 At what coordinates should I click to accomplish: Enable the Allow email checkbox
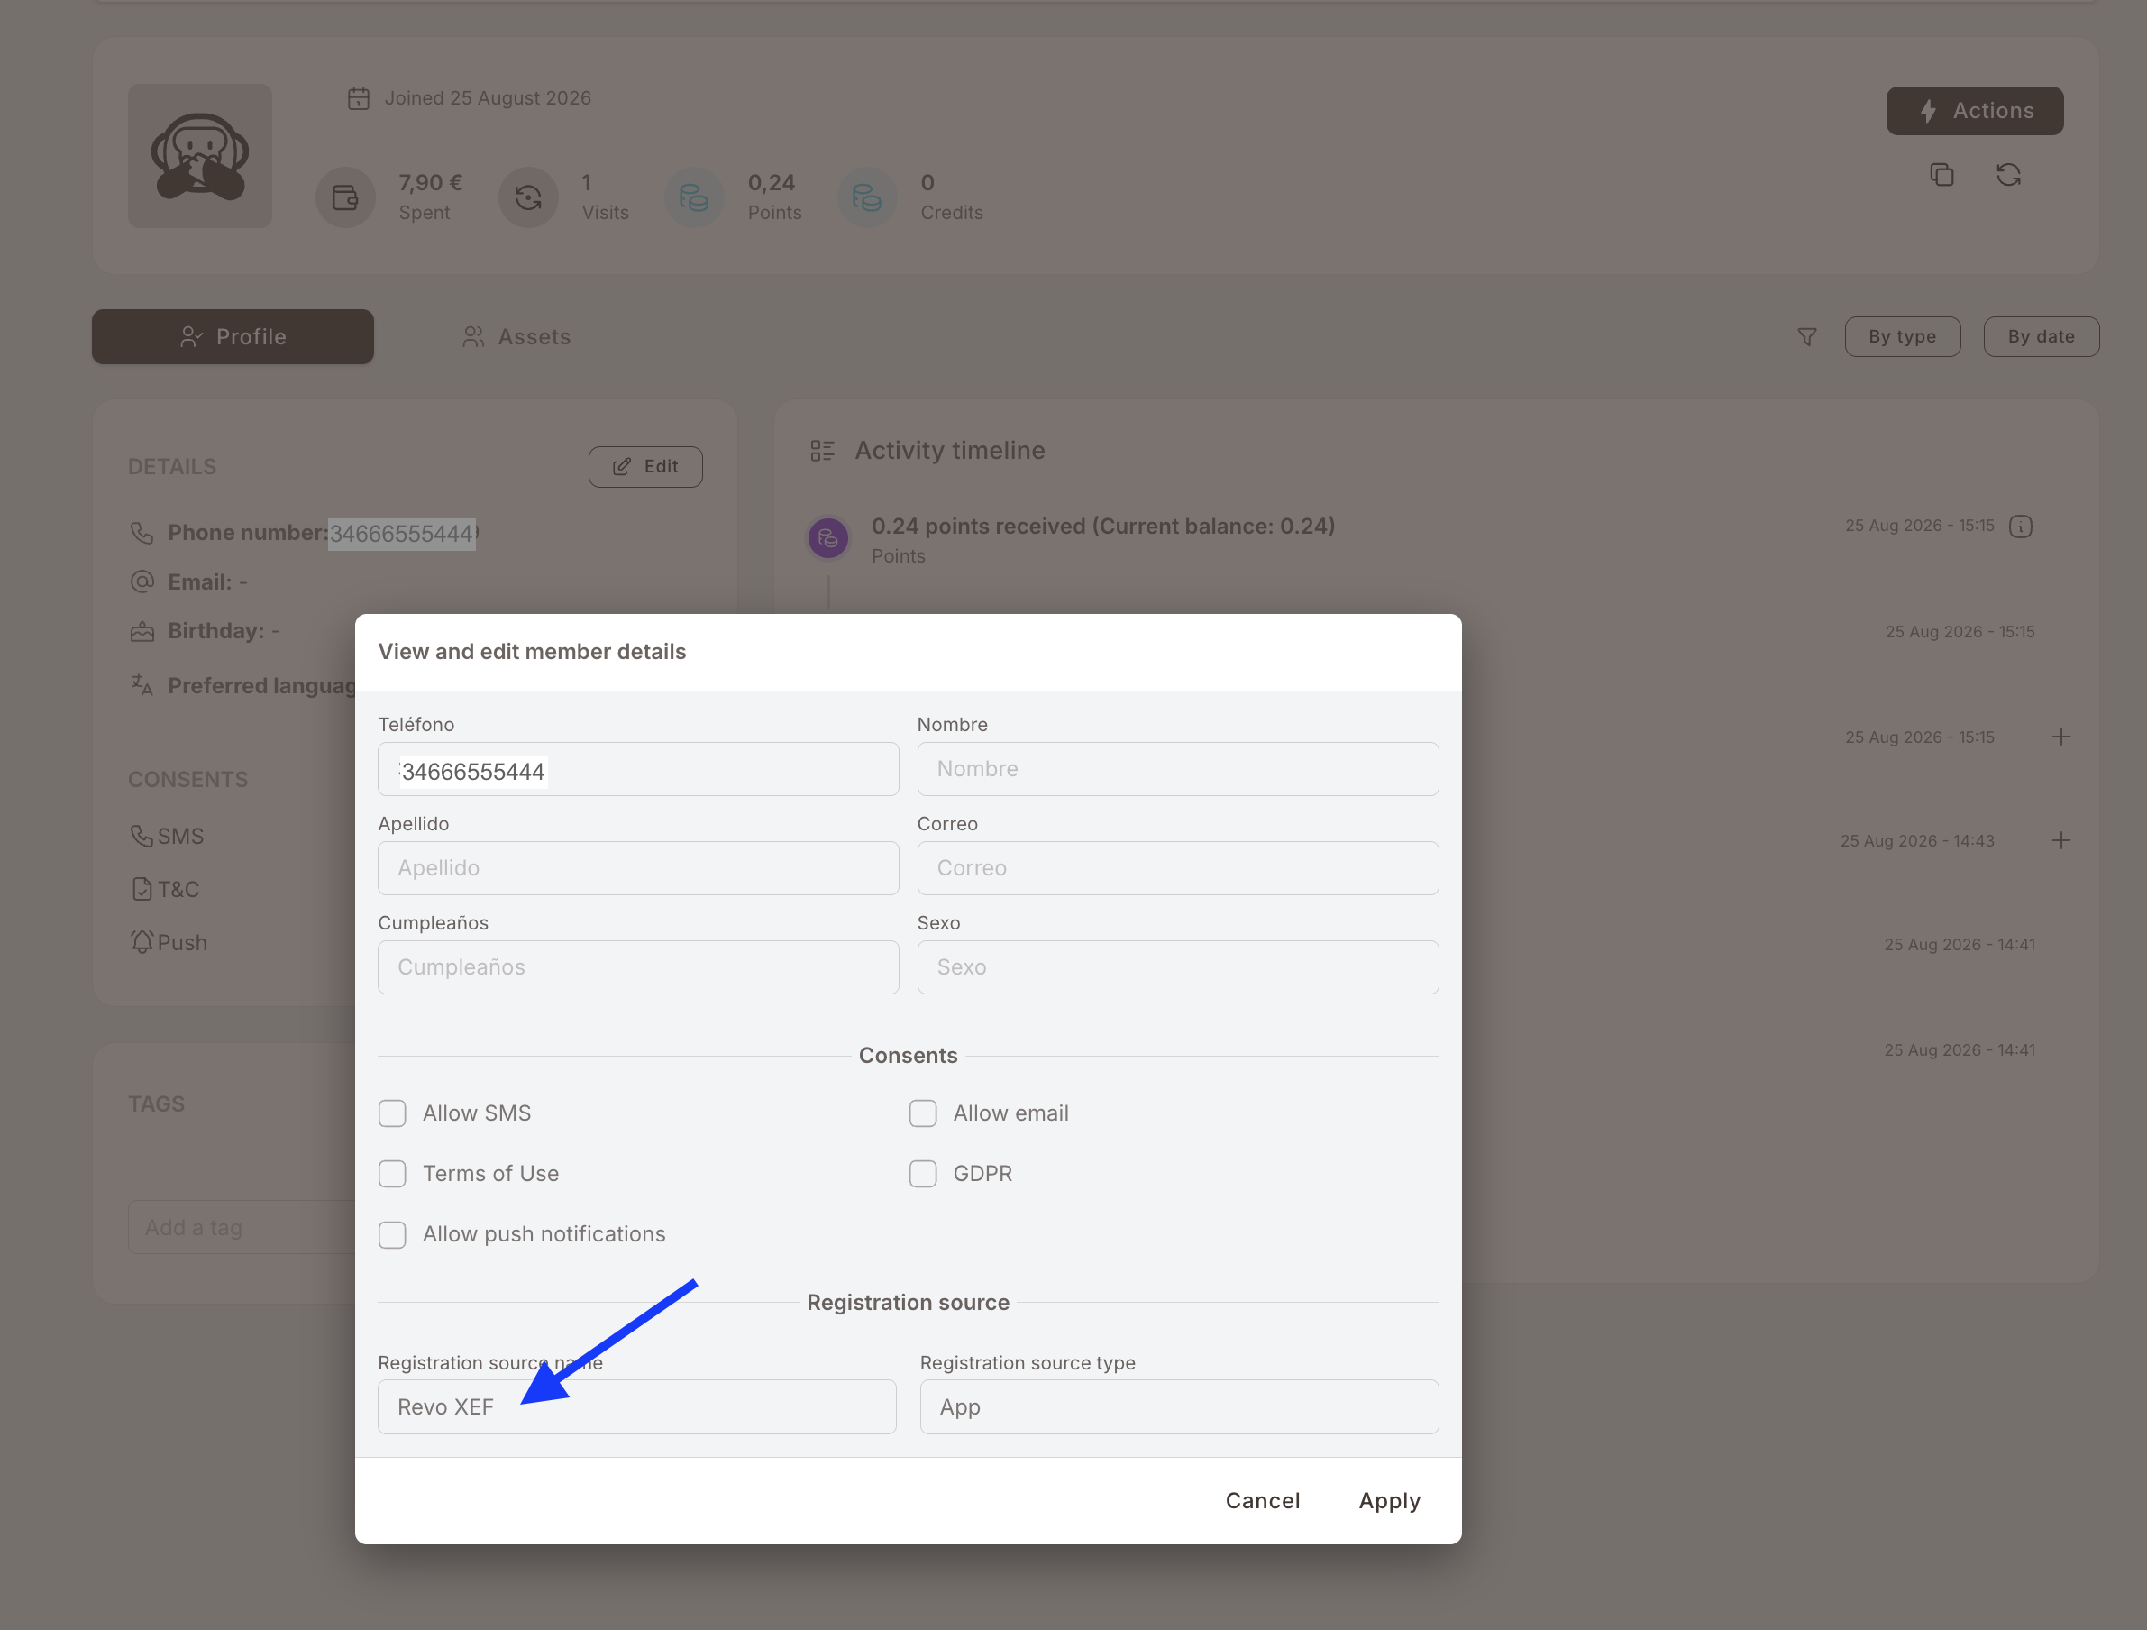(x=923, y=1113)
